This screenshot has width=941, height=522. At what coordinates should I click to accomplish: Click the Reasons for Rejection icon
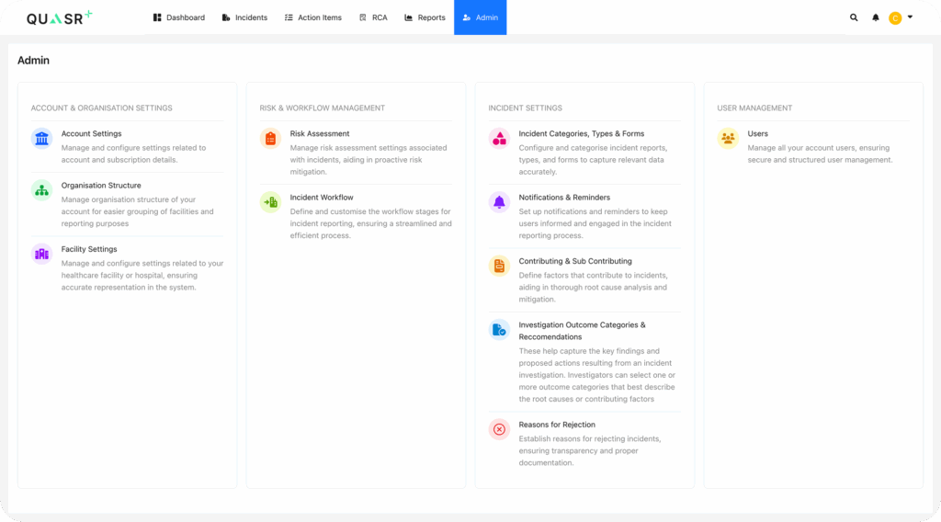[x=499, y=429]
